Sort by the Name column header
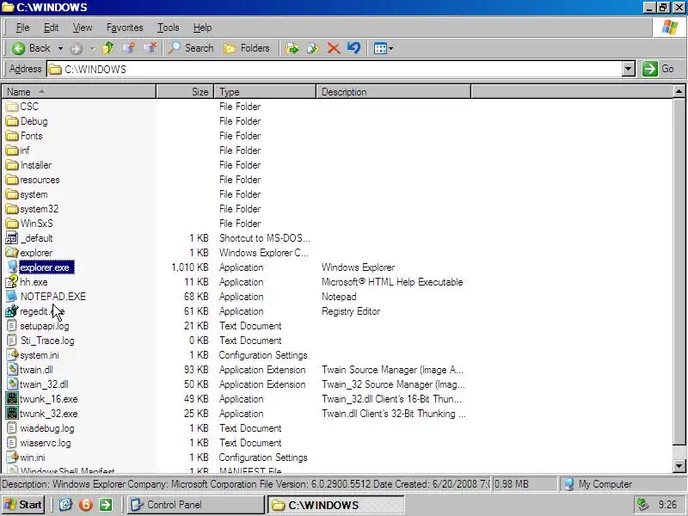This screenshot has height=516, width=688. 79,92
